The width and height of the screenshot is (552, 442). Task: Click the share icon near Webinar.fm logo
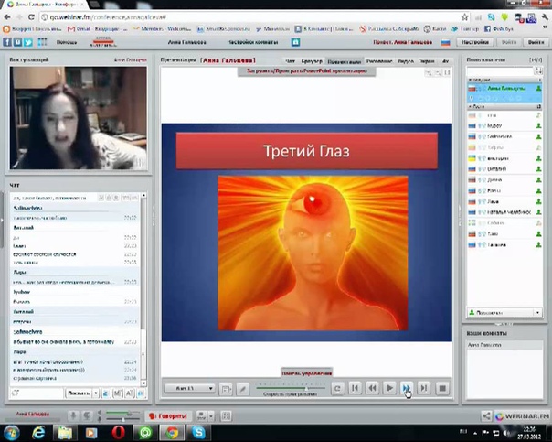[x=486, y=416]
